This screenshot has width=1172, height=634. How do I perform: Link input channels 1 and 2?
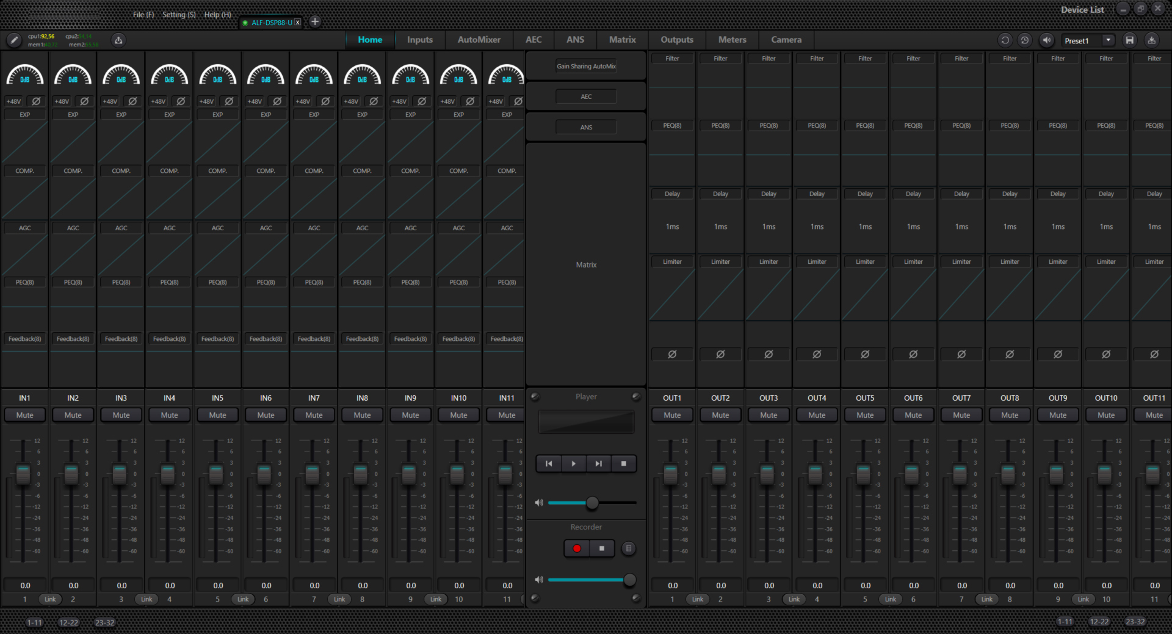coord(50,599)
